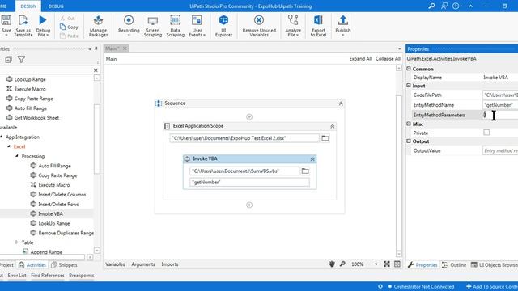Image resolution: width=518 pixels, height=291 pixels.
Task: Open the Imports panel
Action: coord(170,264)
